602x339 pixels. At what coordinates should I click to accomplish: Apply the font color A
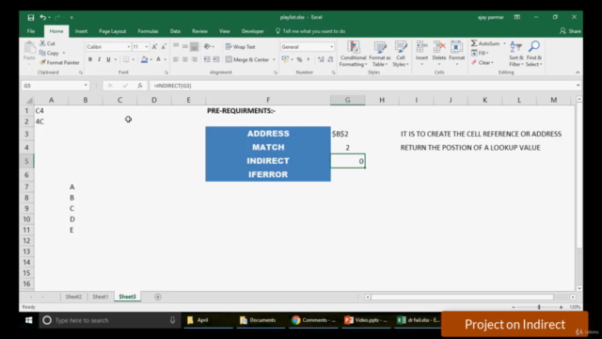[158, 59]
